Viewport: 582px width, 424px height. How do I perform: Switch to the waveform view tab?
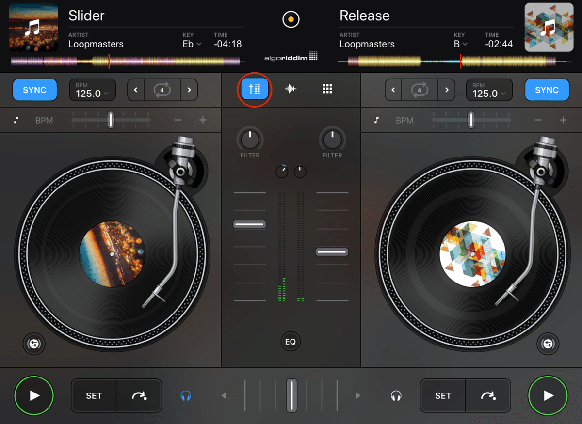pos(291,89)
